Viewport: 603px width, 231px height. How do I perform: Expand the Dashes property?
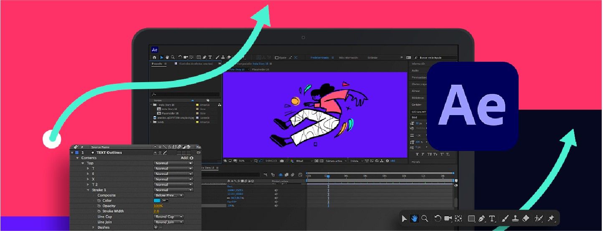[x=93, y=228]
